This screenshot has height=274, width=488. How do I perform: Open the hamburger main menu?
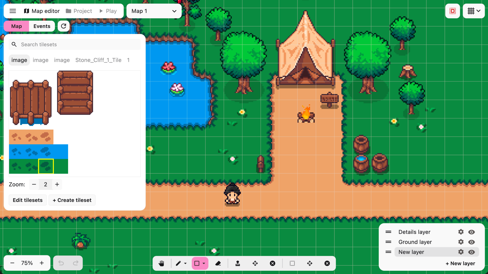pyautogui.click(x=13, y=11)
